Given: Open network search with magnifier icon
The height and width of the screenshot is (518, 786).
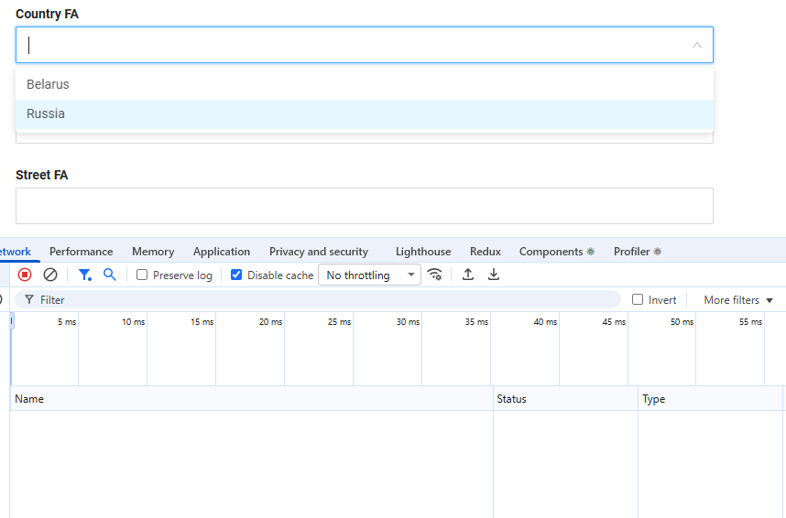Looking at the screenshot, I should tap(110, 275).
